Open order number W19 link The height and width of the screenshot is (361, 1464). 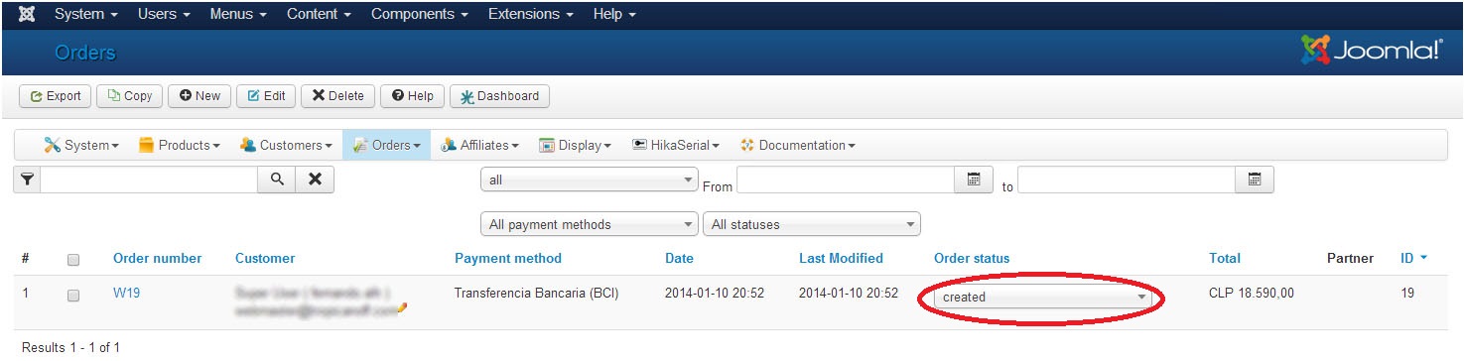126,294
